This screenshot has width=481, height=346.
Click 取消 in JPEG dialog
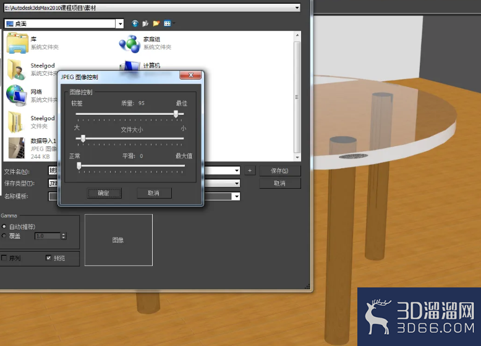(x=154, y=193)
